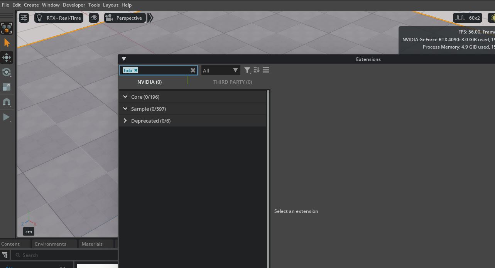Click the NVIDIA GeForce RTX 4090 memory line
The height and width of the screenshot is (268, 495).
click(448, 39)
